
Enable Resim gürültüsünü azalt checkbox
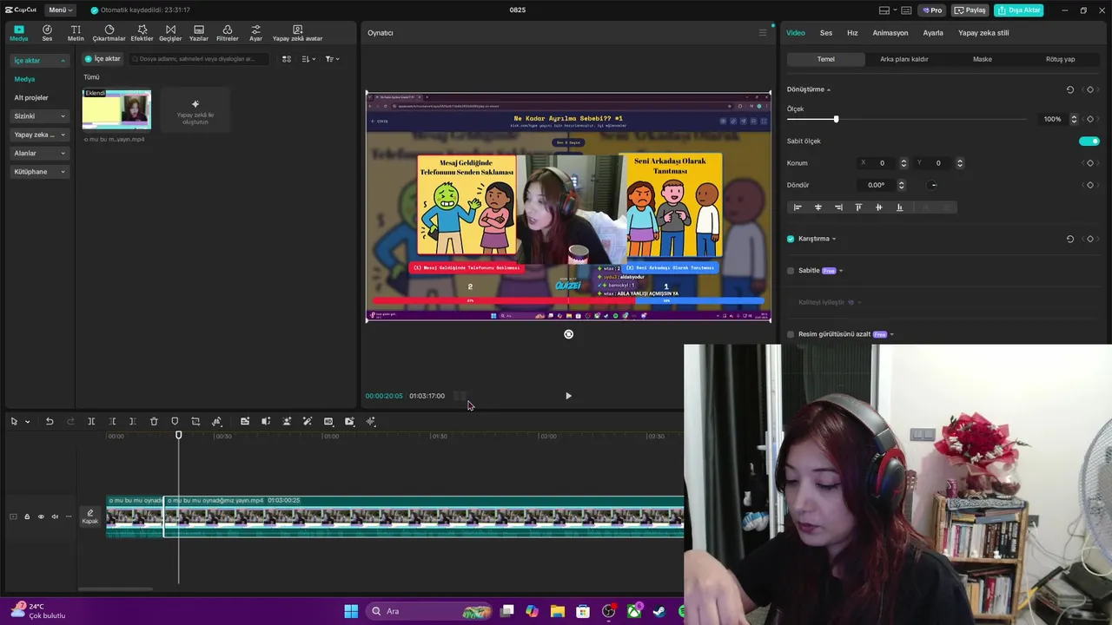[791, 334]
